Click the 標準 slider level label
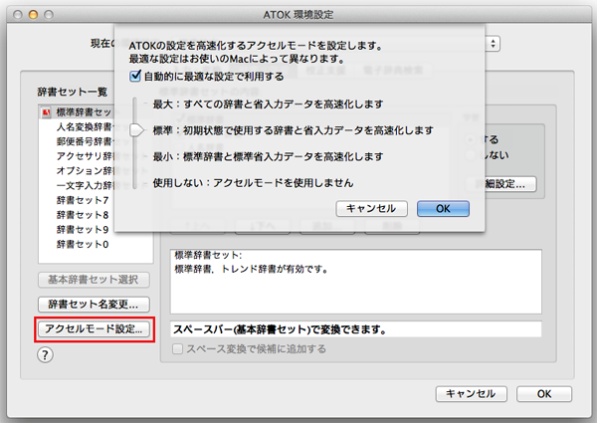Viewport: 597px width, 423px height. [x=294, y=130]
